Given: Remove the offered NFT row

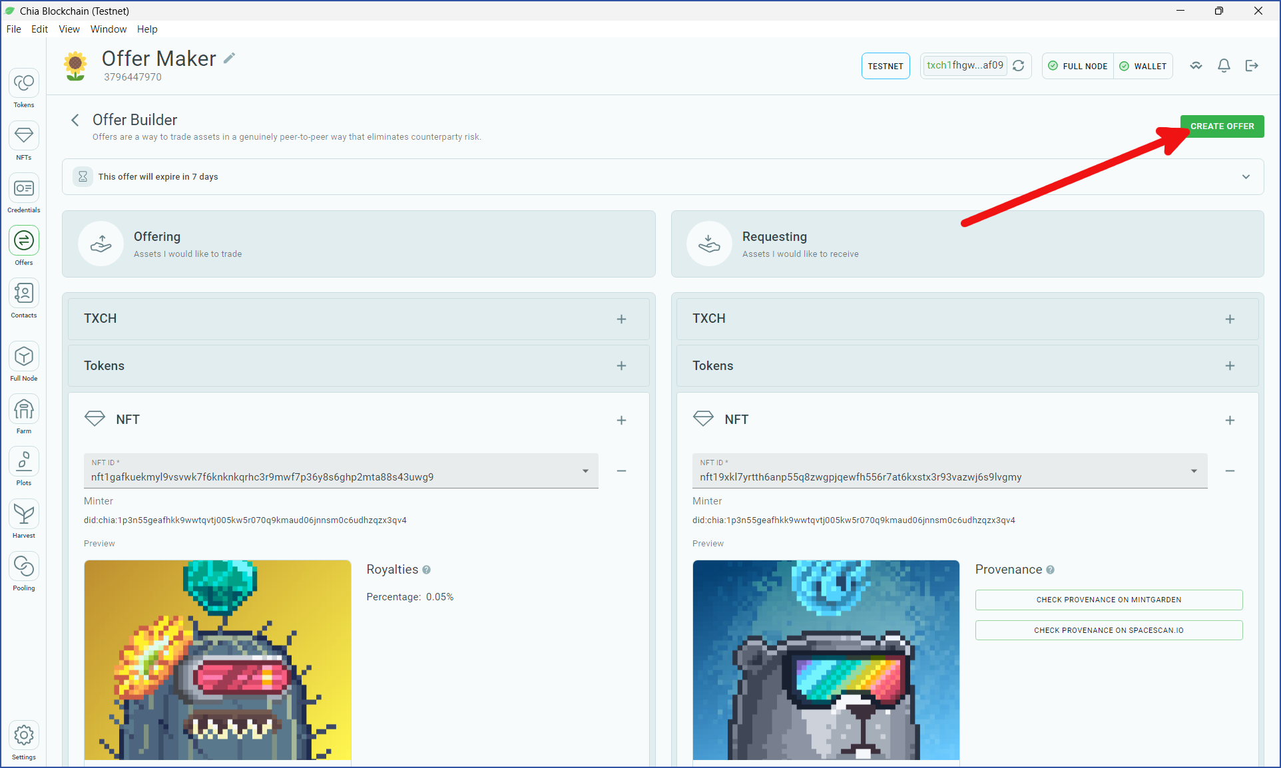Looking at the screenshot, I should click(x=621, y=471).
